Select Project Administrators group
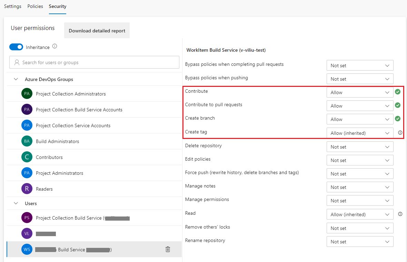This screenshot has height=262, width=407. coord(94,173)
